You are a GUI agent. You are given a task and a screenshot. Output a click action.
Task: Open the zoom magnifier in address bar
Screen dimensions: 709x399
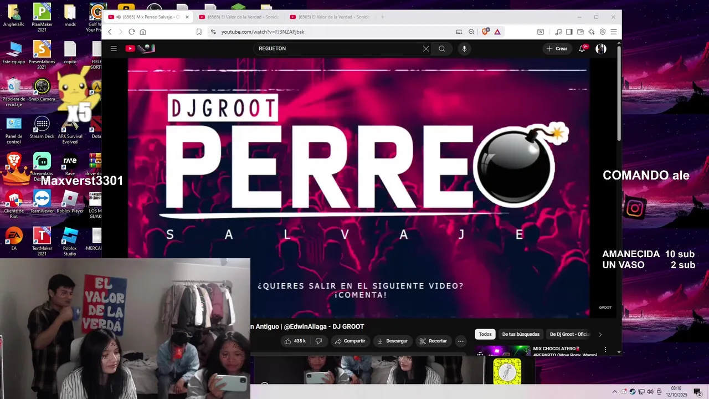pyautogui.click(x=471, y=32)
